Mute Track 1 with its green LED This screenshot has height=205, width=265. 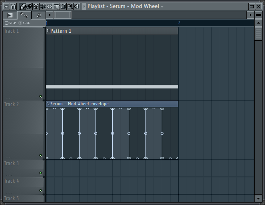coord(40,97)
